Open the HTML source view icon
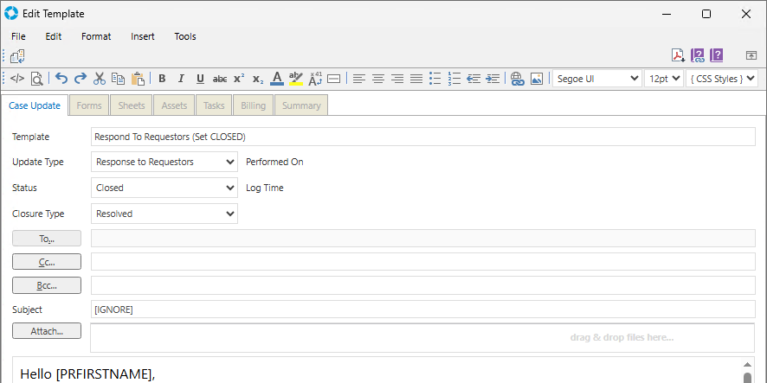This screenshot has width=767, height=383. [17, 79]
